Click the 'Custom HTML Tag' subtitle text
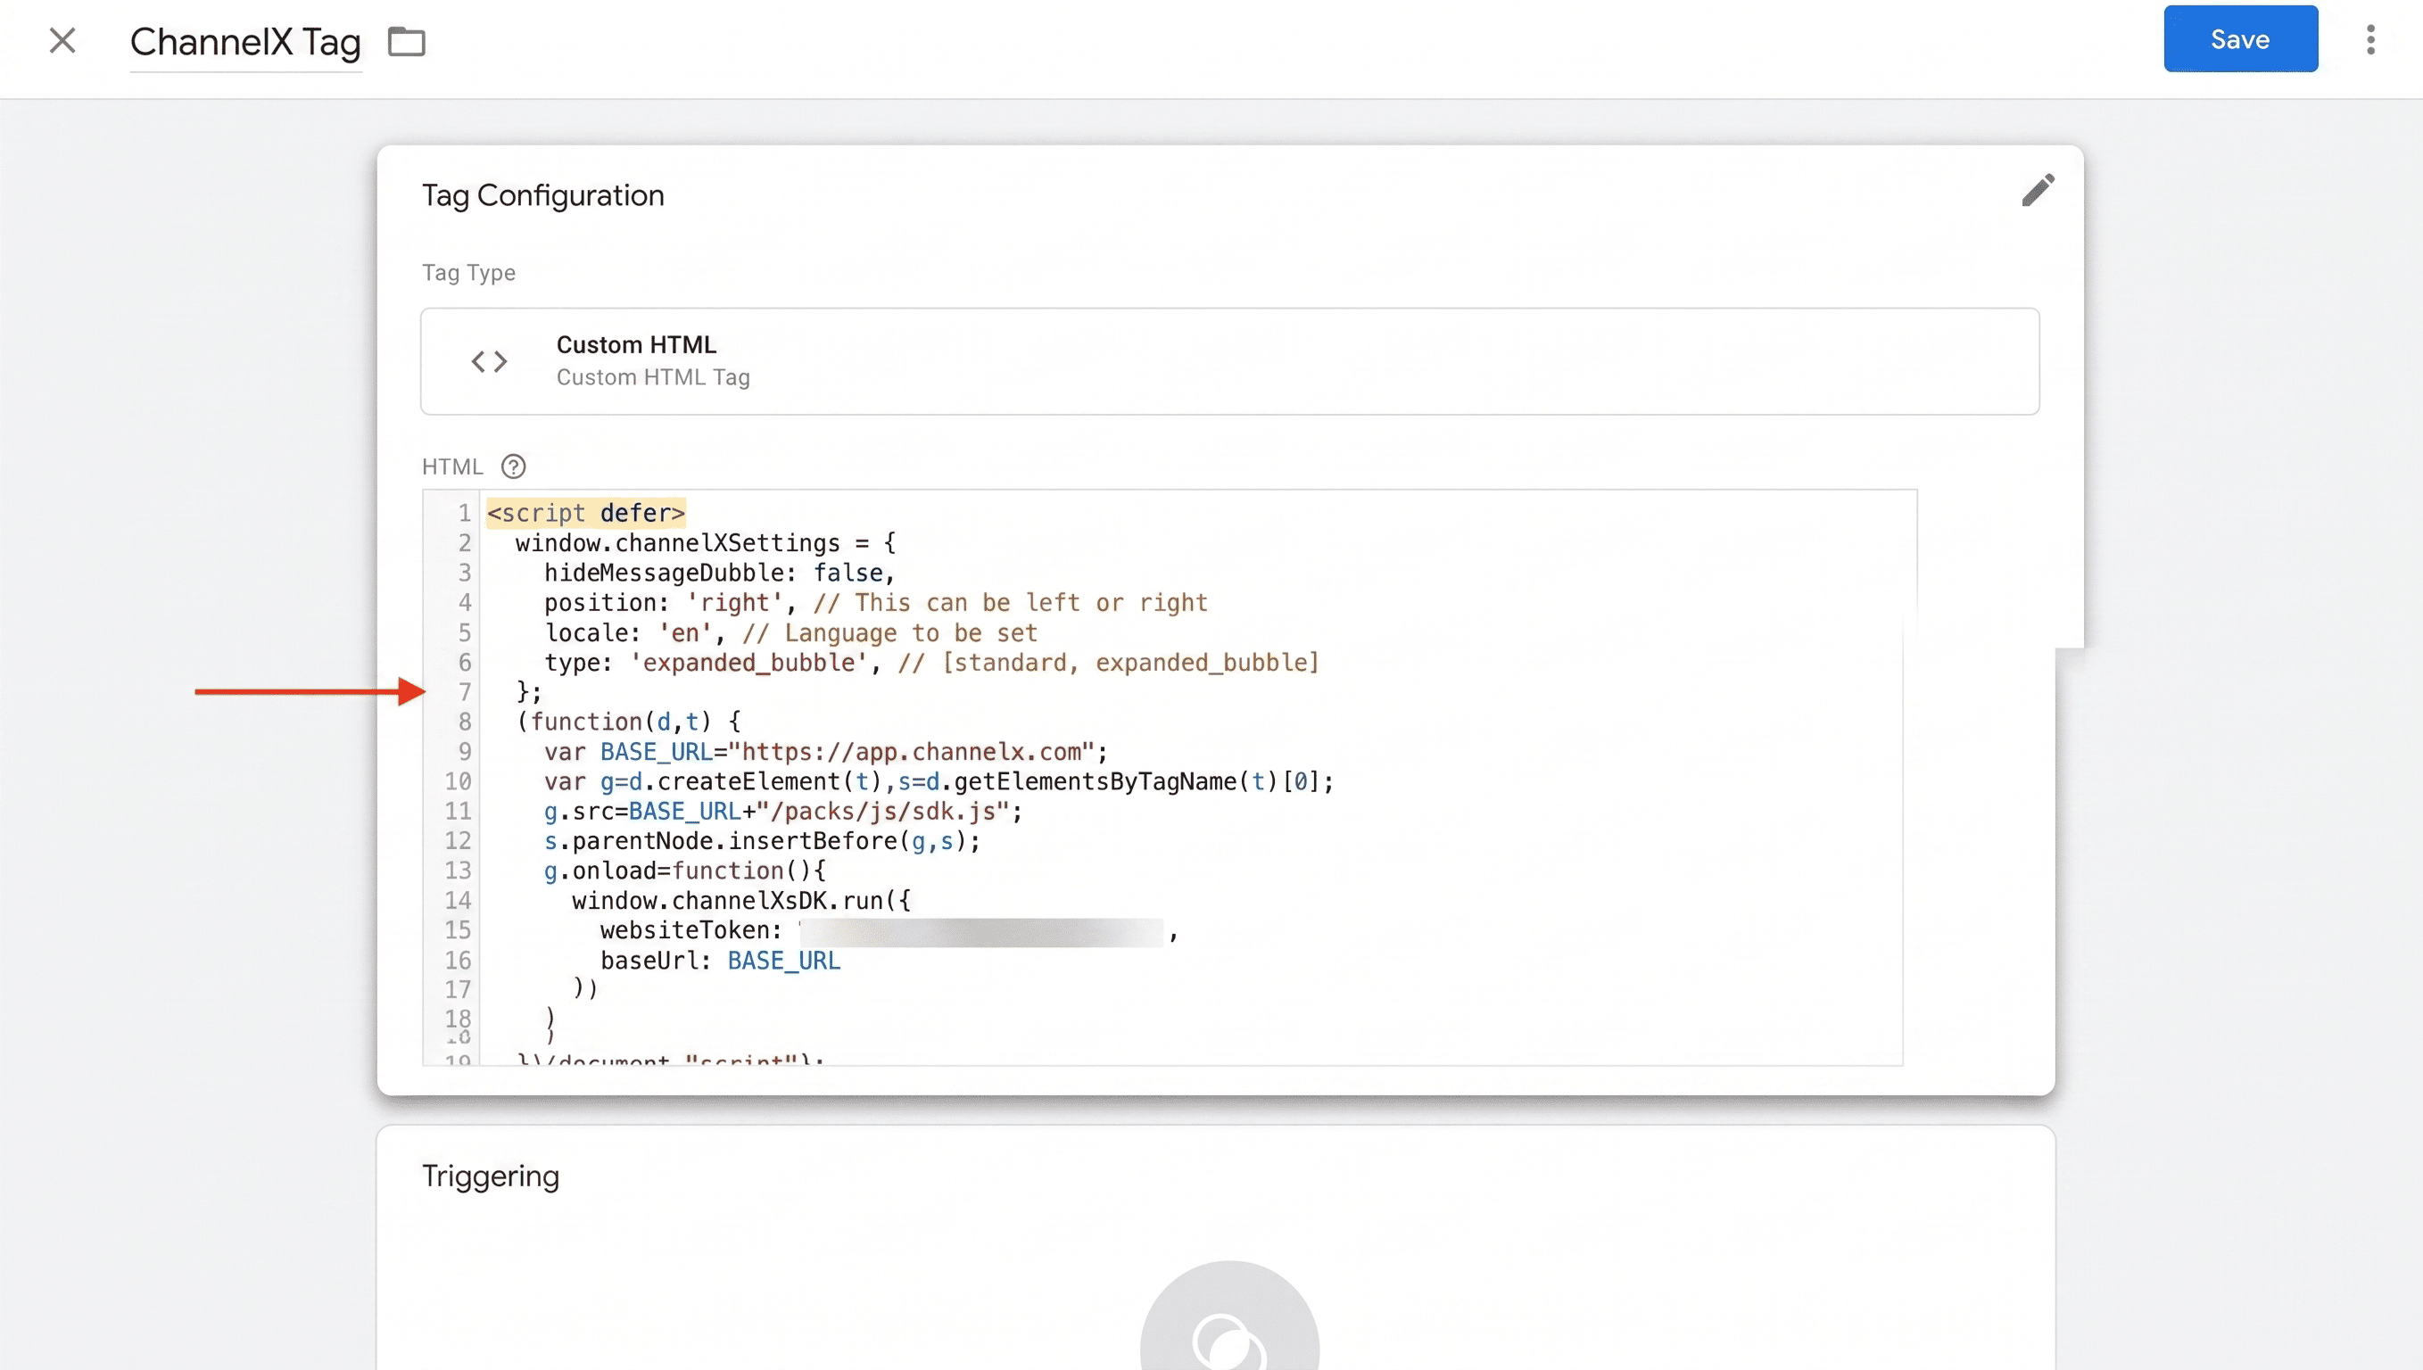Image resolution: width=2423 pixels, height=1370 pixels. pos(653,377)
